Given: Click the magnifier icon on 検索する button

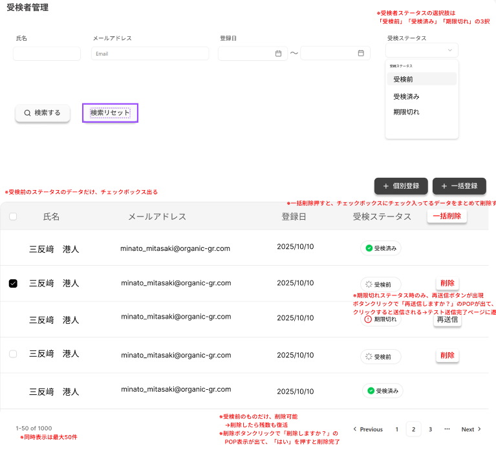Looking at the screenshot, I should click(x=27, y=113).
